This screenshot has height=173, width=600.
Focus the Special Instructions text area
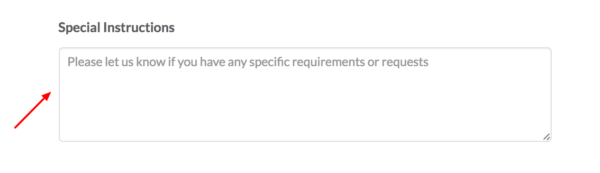click(305, 95)
